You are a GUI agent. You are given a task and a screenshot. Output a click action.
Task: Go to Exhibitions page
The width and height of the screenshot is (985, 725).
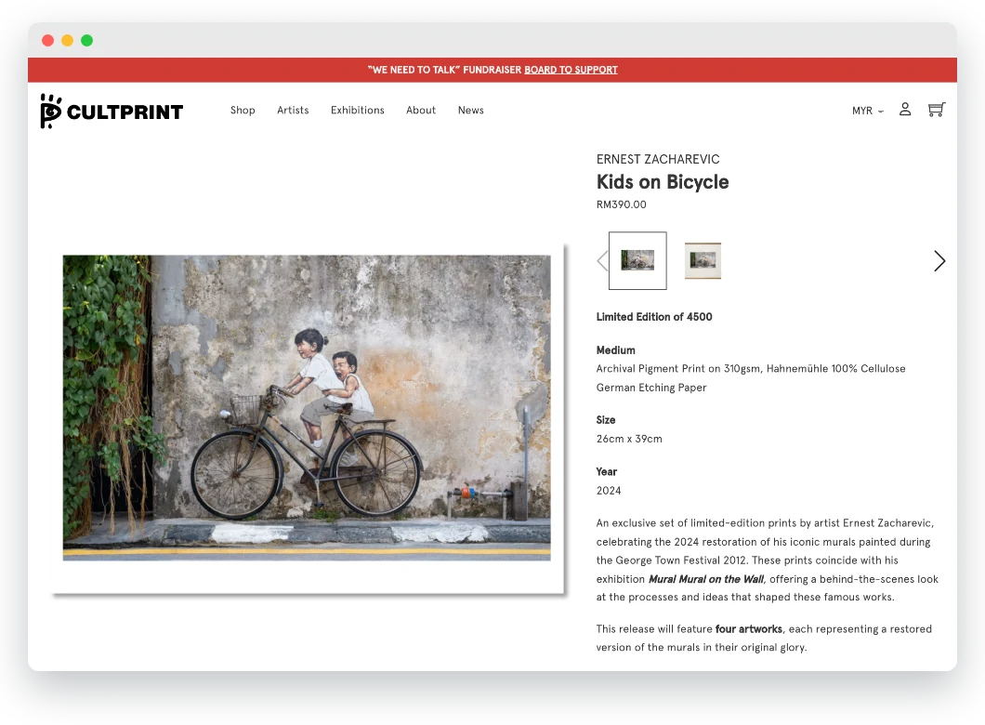(x=358, y=110)
